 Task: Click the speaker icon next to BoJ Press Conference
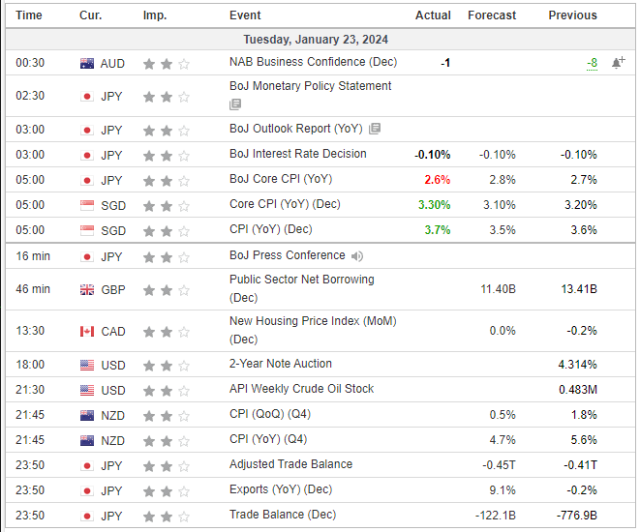point(357,256)
